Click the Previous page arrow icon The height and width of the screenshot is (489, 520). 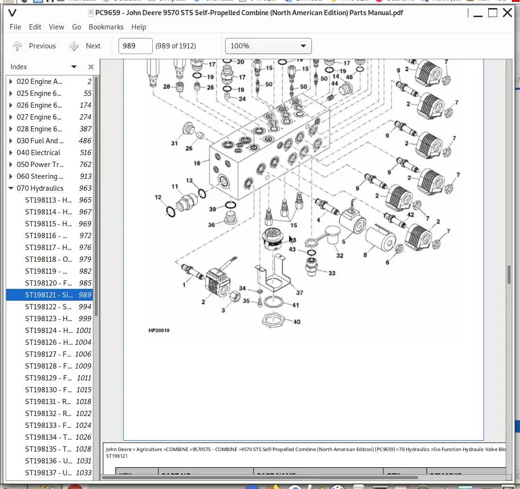17,46
